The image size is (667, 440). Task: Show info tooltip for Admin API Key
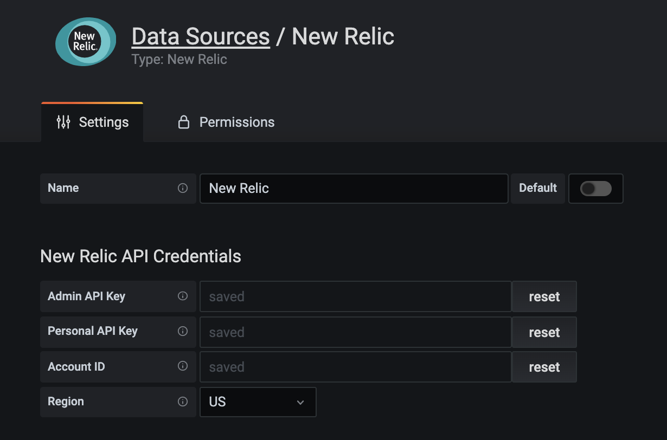point(183,296)
